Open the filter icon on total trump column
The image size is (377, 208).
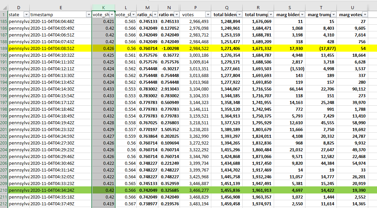[271, 15]
